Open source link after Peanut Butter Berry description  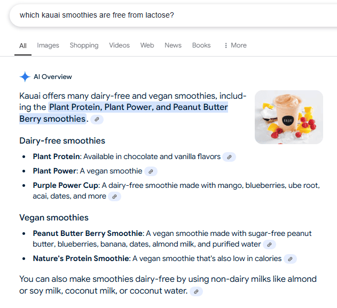[270, 244]
